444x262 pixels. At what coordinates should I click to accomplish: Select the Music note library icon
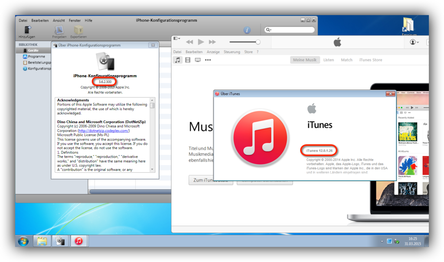point(177,60)
